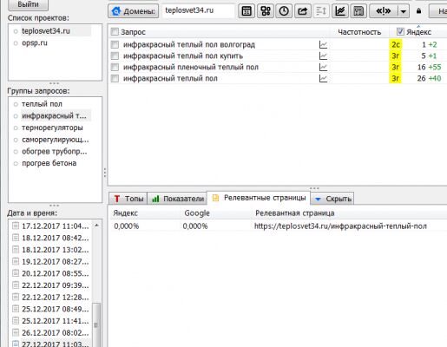
Task: Click the Домены button with house icon
Action: tap(134, 11)
